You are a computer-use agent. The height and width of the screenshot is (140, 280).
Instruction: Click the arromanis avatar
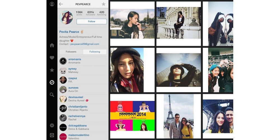[63, 61]
